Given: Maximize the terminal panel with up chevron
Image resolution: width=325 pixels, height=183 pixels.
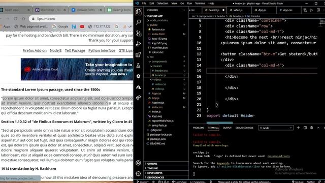Looking at the screenshot, I should [318, 128].
